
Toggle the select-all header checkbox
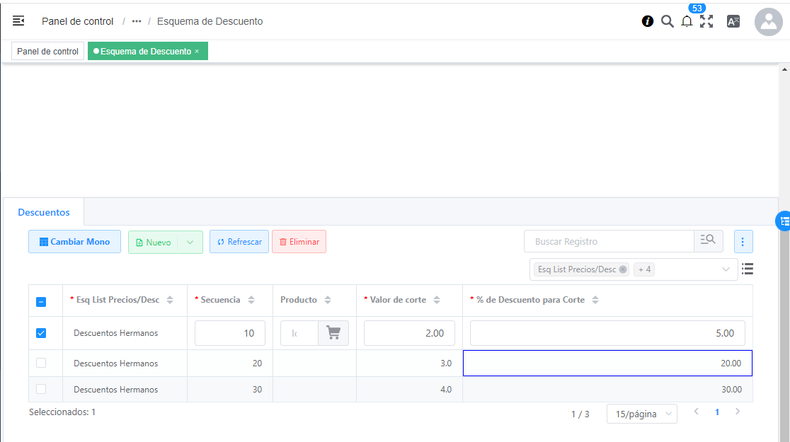[41, 302]
